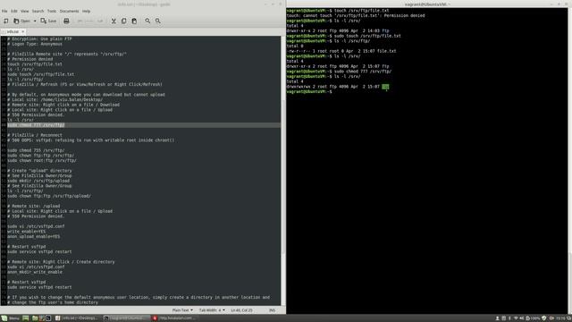This screenshot has height=322, width=572.
Task: Click the highlighted 'sudo chmod 777 /srv/ftp/' line
Action: [x=36, y=125]
